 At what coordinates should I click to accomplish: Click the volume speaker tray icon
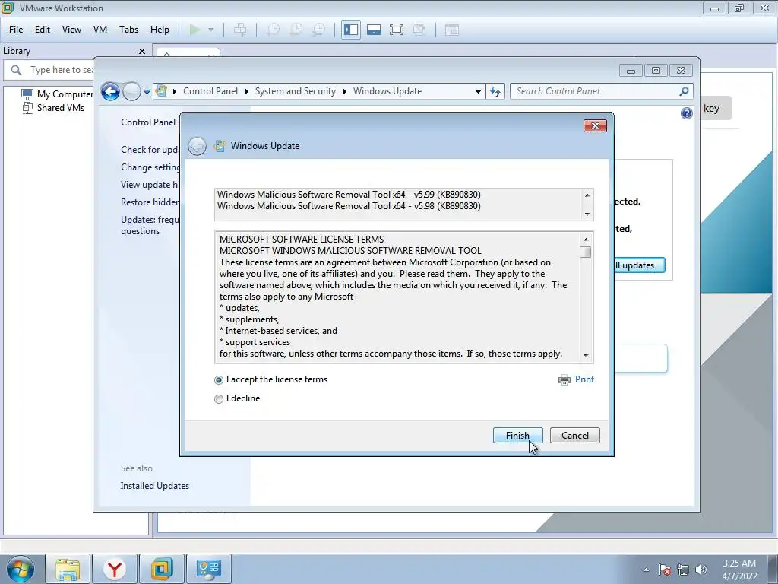[x=701, y=570]
